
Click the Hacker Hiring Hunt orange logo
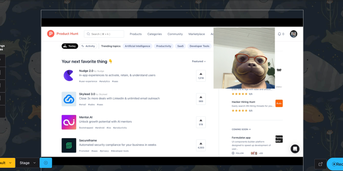pyautogui.click(x=279, y=104)
